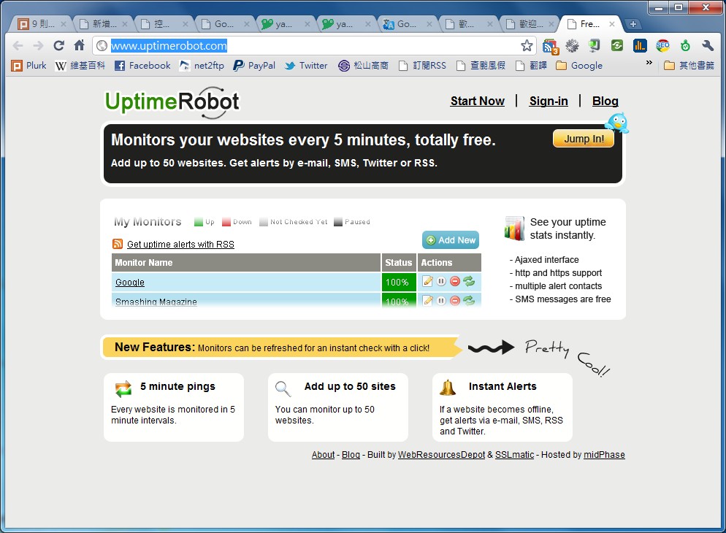Open the midPhase footer link
The image size is (726, 533).
(604, 455)
